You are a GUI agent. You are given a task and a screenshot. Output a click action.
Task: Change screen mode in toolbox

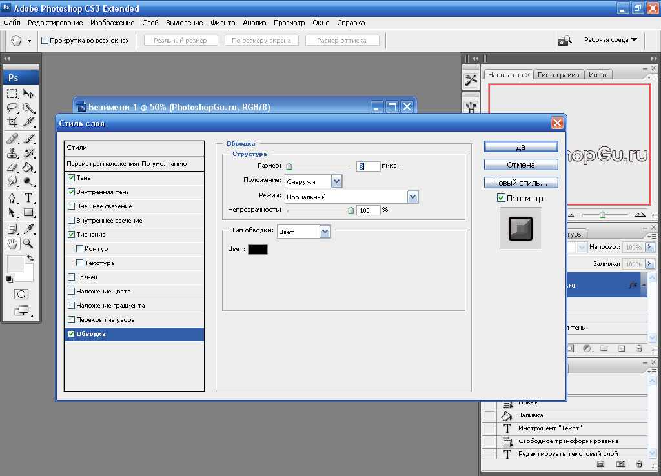tap(21, 311)
